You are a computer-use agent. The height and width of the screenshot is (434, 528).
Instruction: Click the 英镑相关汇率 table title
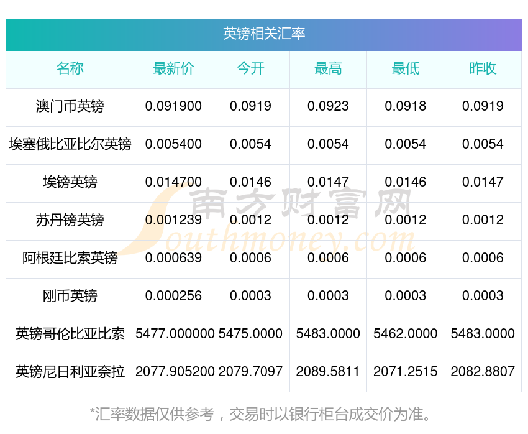[x=263, y=34]
